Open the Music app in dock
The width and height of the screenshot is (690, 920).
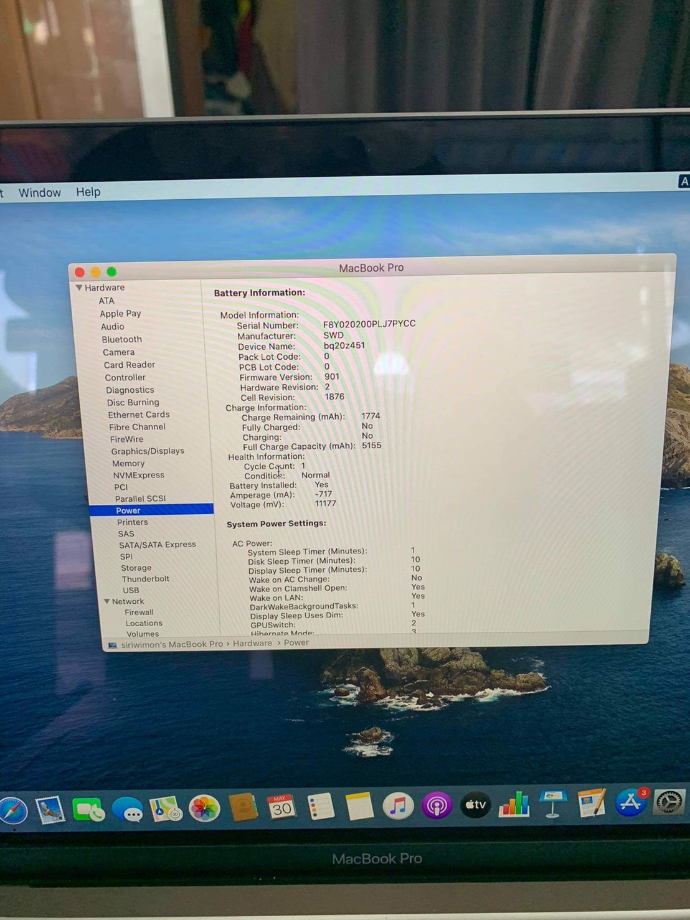[398, 807]
